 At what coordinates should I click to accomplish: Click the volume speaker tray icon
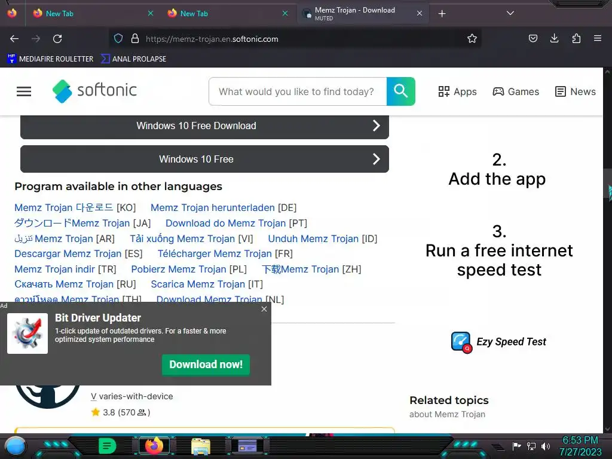click(546, 446)
